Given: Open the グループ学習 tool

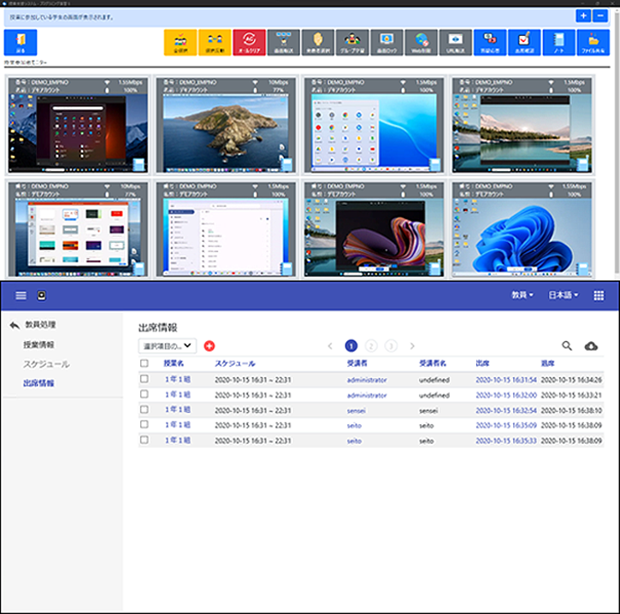Looking at the screenshot, I should pos(352,42).
